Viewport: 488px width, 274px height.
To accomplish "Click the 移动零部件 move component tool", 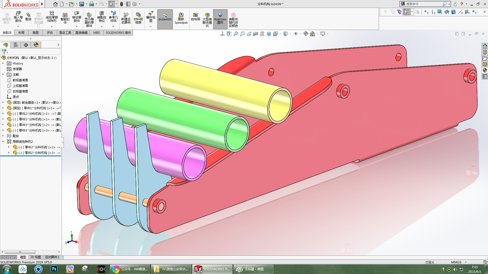I will click(77, 17).
